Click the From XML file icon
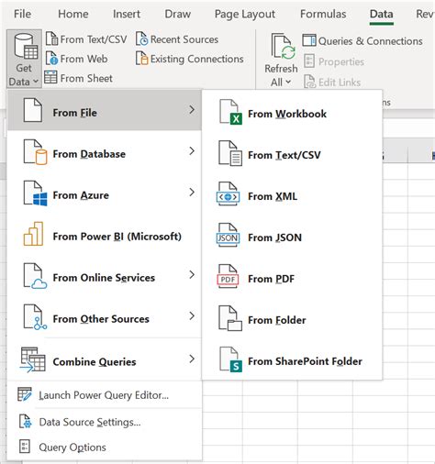Image resolution: width=435 pixels, height=464 pixels. [228, 194]
